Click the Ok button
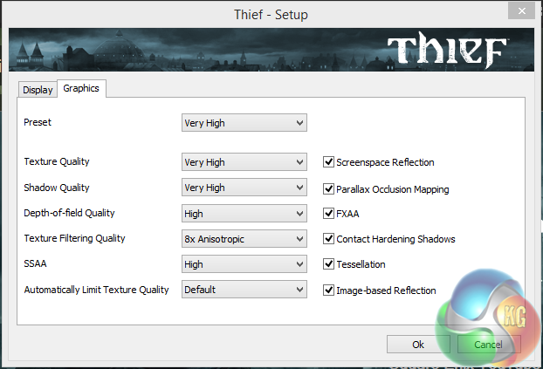This screenshot has height=369, width=543. tap(418, 345)
